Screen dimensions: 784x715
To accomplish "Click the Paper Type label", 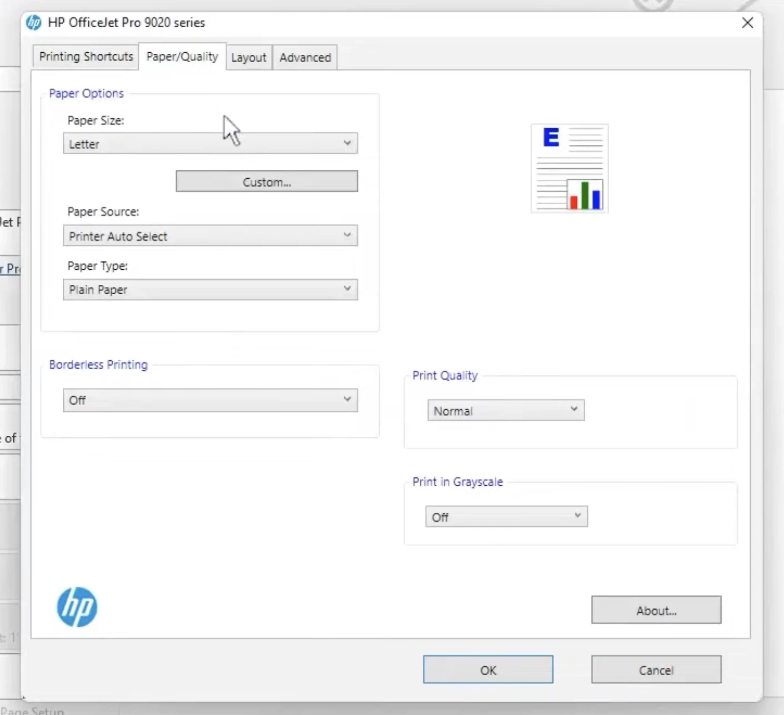I will coord(98,266).
